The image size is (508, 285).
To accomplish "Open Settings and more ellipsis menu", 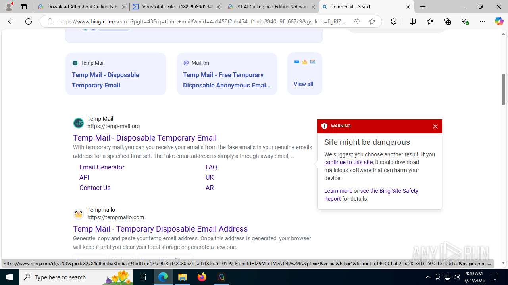I will tap(483, 21).
